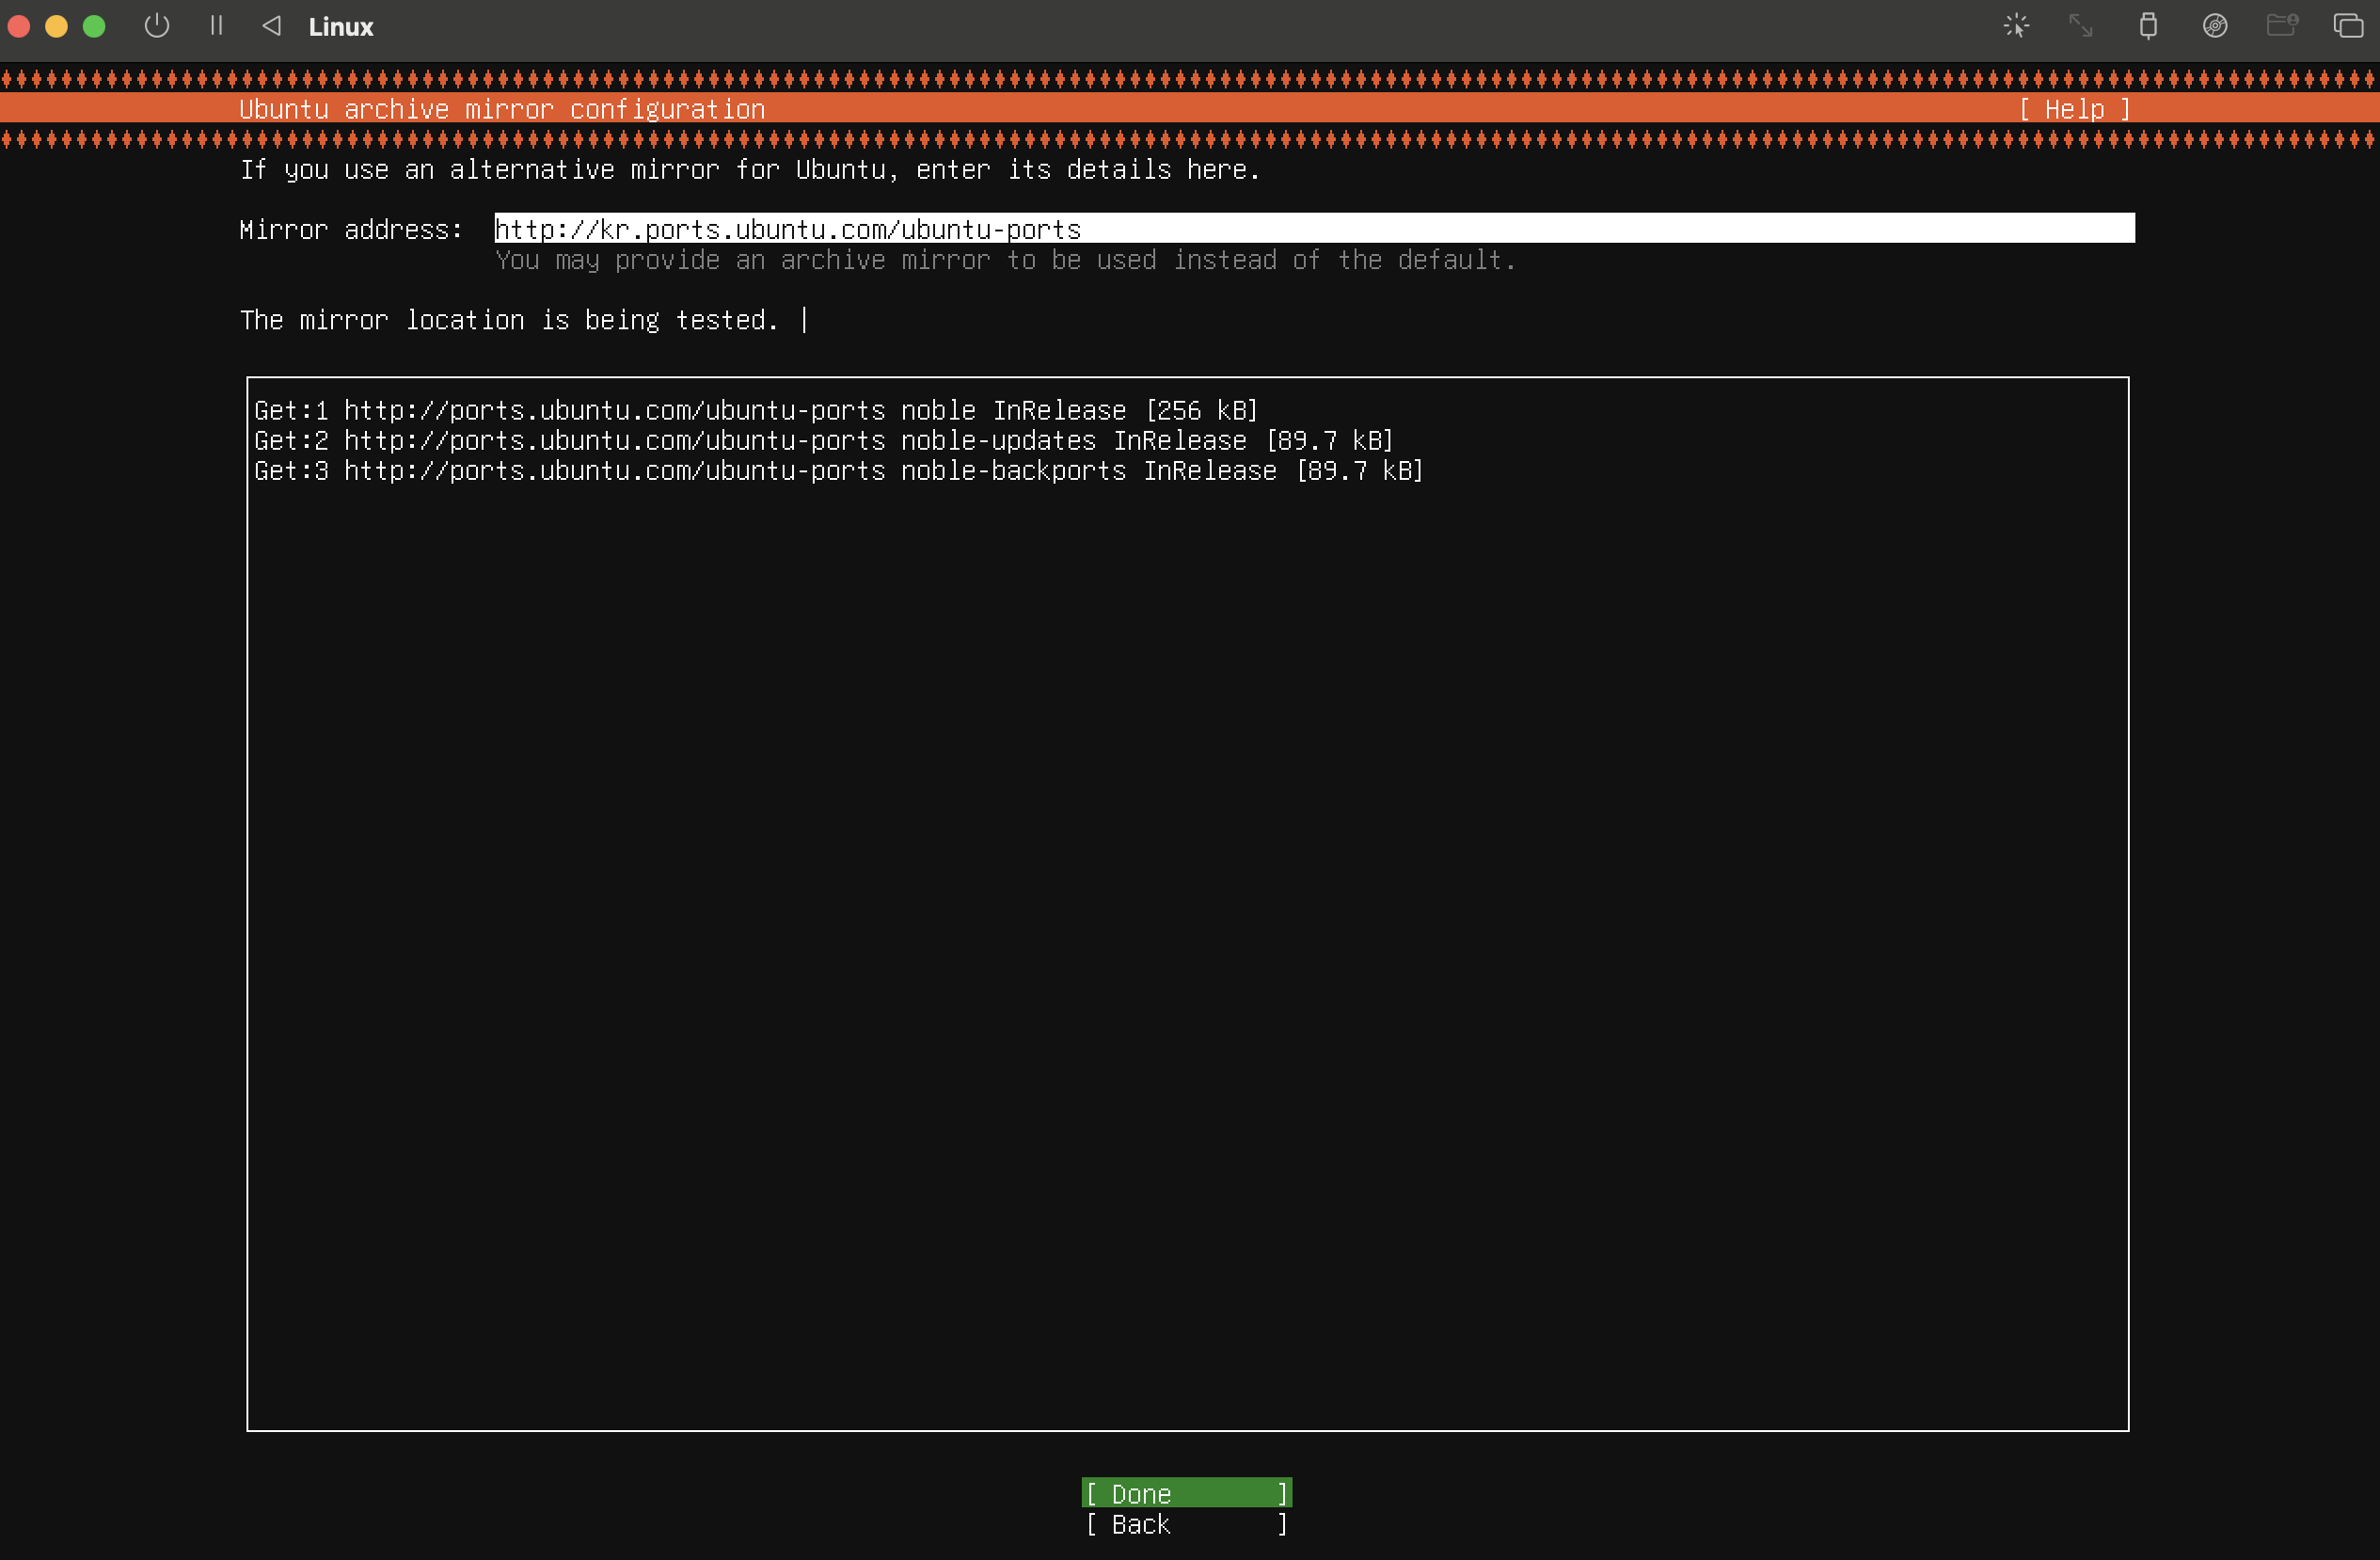
Task: Open the shared folder icon
Action: pos(2282,25)
